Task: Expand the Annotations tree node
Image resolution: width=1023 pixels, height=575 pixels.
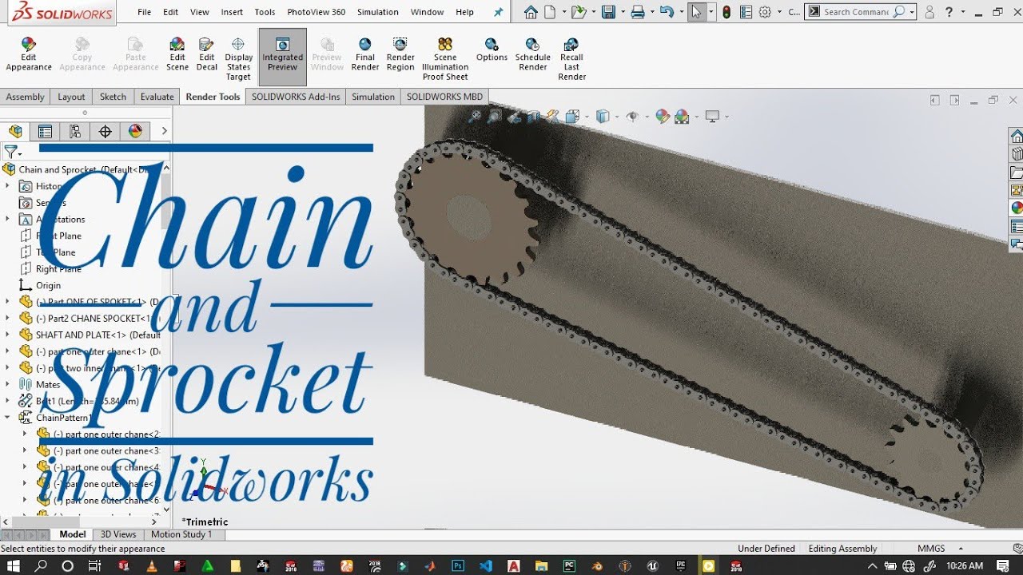Action: pyautogui.click(x=8, y=219)
